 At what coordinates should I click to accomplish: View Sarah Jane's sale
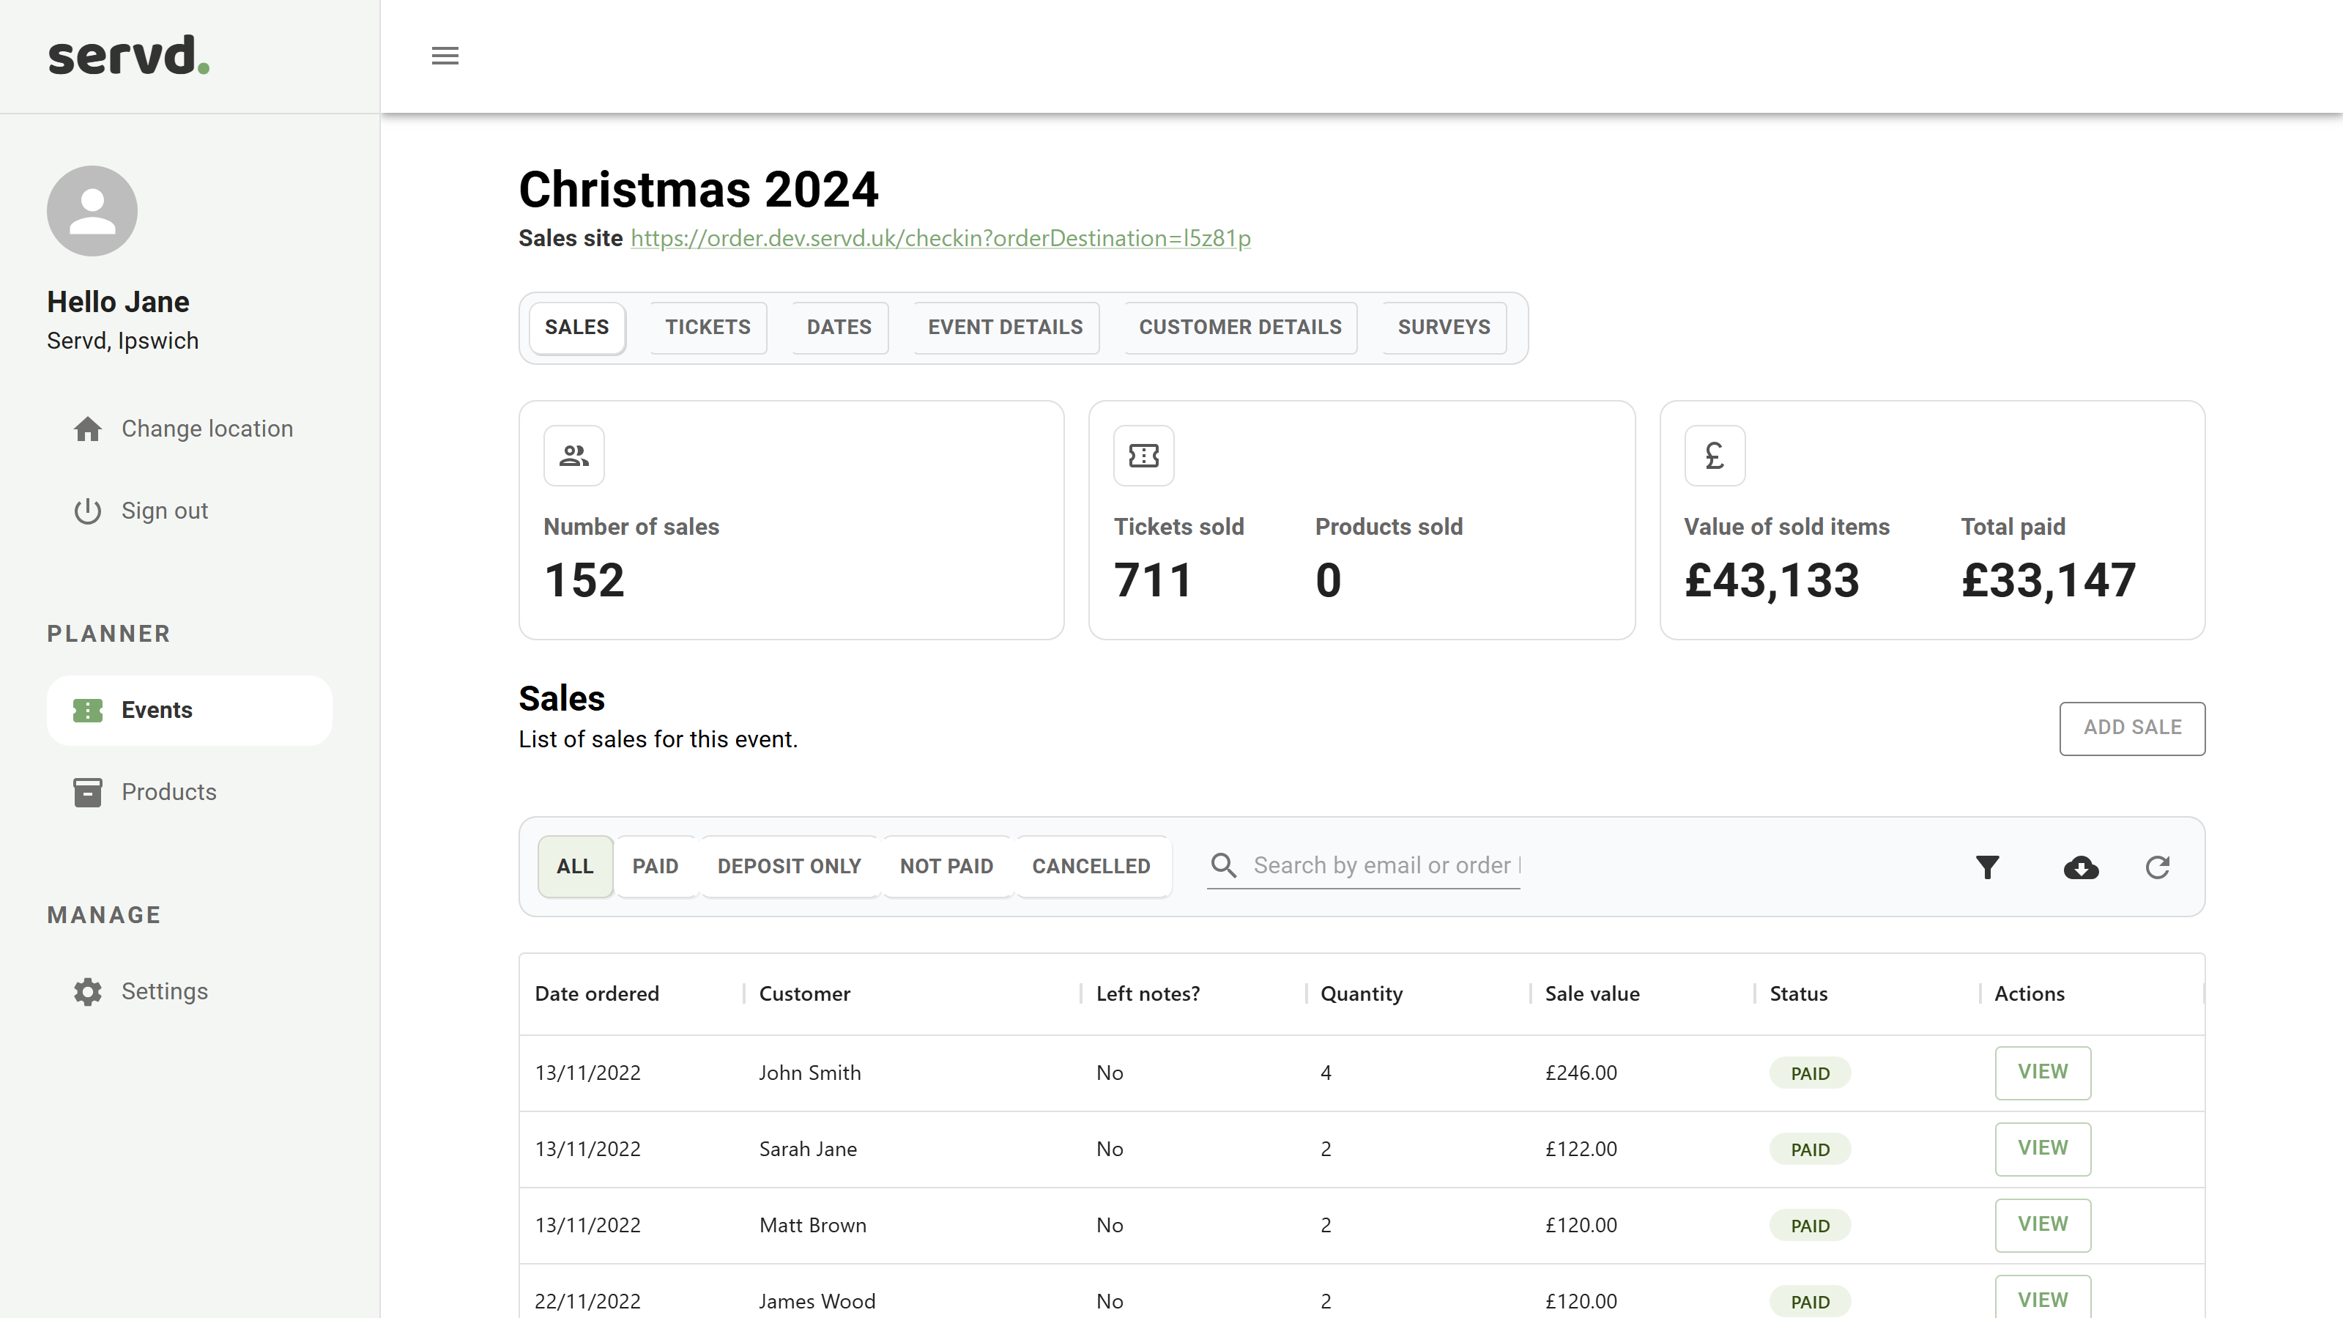(2043, 1149)
